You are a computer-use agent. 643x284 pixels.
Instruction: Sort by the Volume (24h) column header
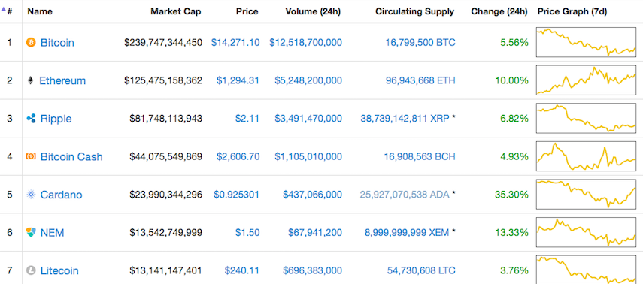[x=313, y=11]
